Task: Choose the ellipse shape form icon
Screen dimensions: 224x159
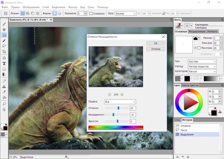Action: 60,13
